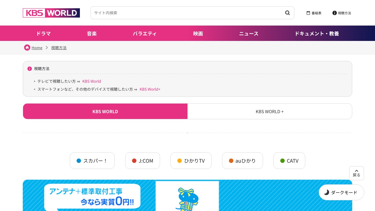Click the pink info icon in 視聴方法 box

coord(30,69)
